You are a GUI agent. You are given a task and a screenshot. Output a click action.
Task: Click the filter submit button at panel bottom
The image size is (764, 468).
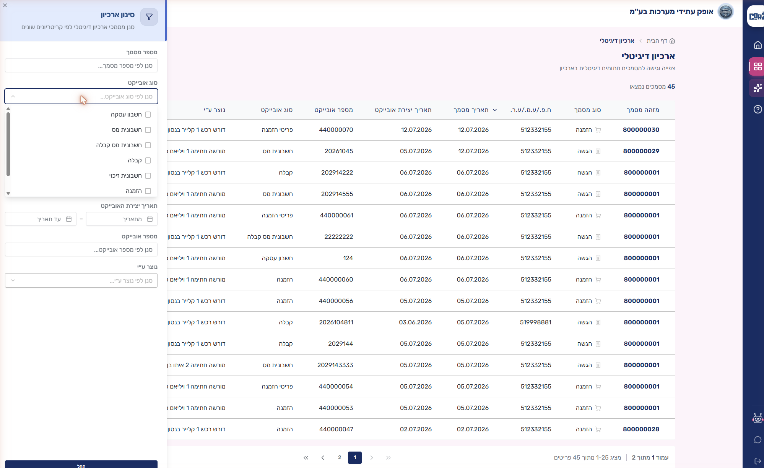tap(81, 465)
